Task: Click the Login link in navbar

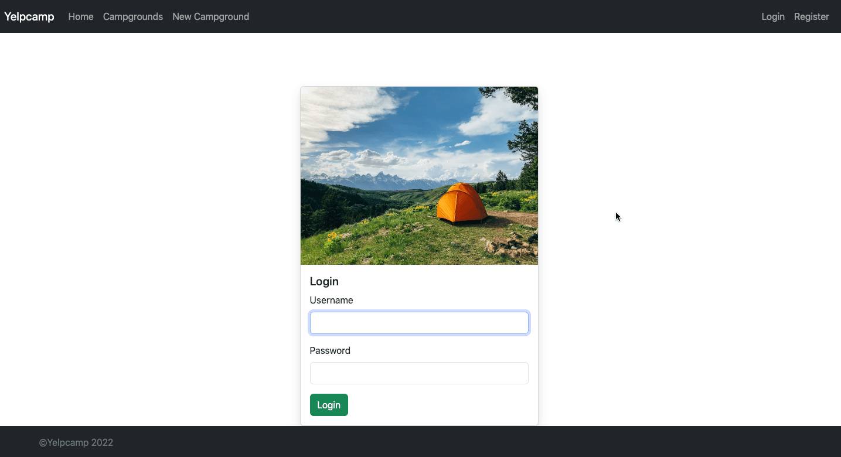Action: (x=772, y=16)
